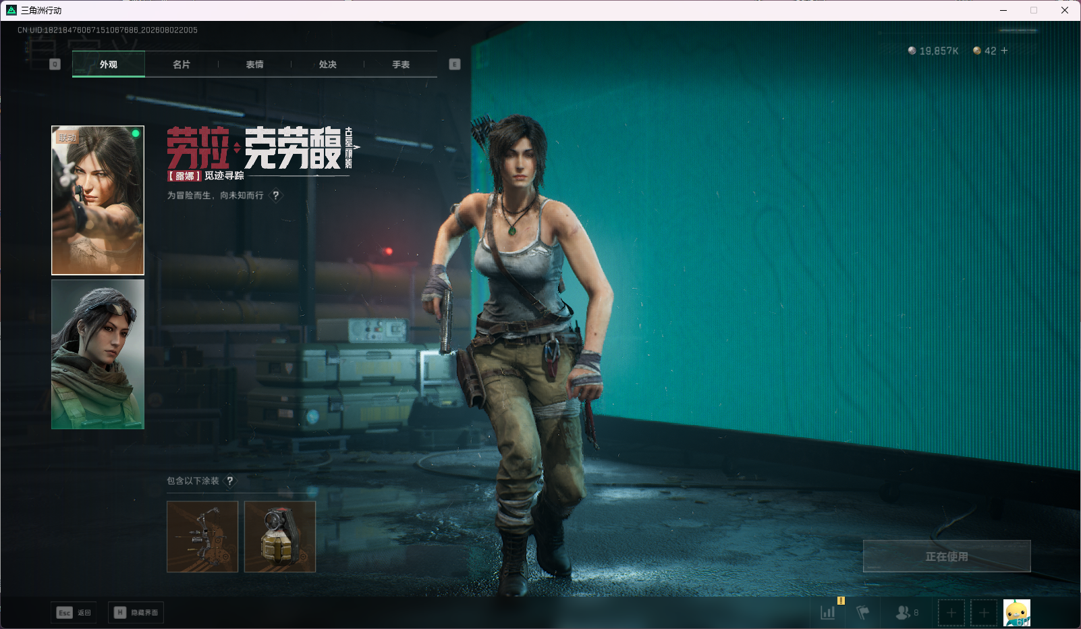The width and height of the screenshot is (1081, 629).
Task: Choose the green-hooded operator skin portrait
Action: 98,354
